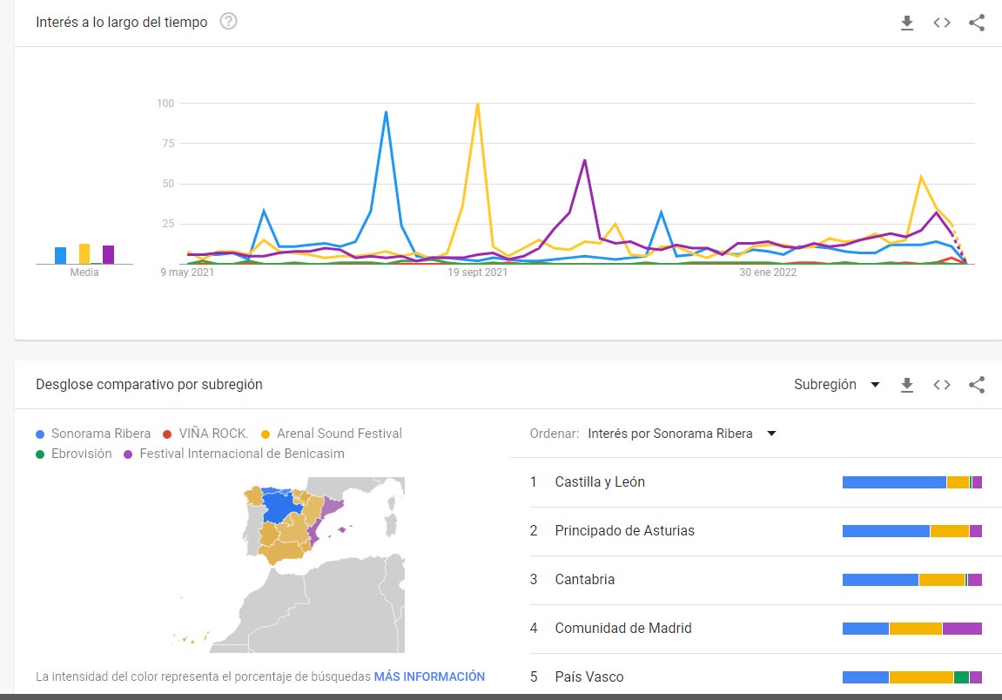Download the subregion breakdown data

[907, 385]
